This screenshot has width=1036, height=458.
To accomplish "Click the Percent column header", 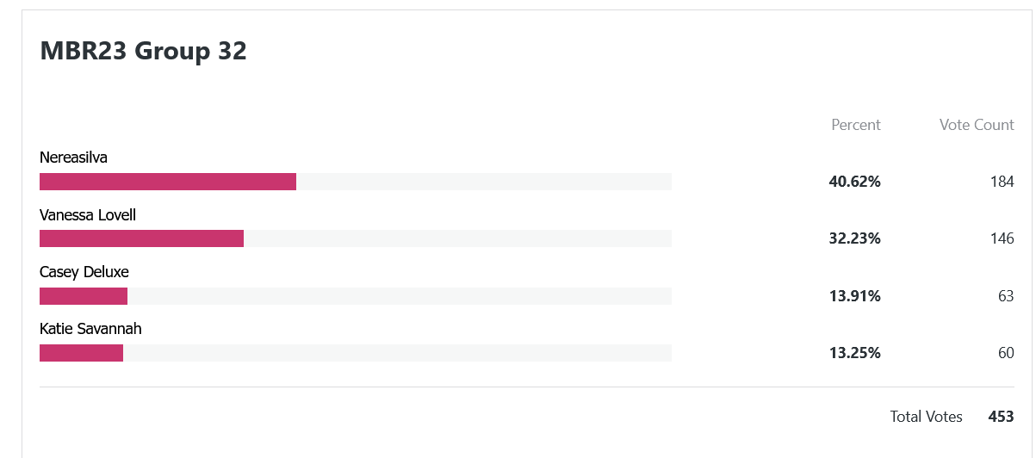I will pyautogui.click(x=855, y=125).
